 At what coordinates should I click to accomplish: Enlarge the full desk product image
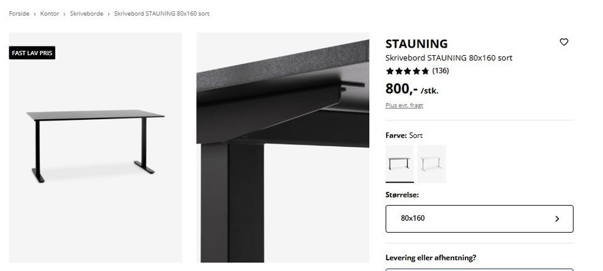[x=95, y=147]
